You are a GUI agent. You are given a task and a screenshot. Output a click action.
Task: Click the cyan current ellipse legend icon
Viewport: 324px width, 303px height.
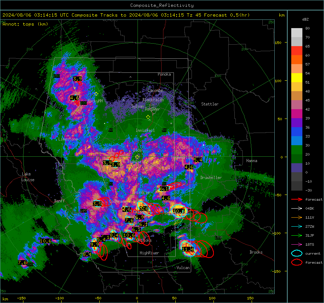click(297, 253)
